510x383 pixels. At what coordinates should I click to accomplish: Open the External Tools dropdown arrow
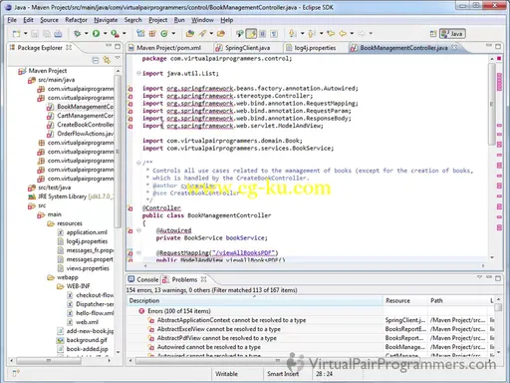point(125,33)
